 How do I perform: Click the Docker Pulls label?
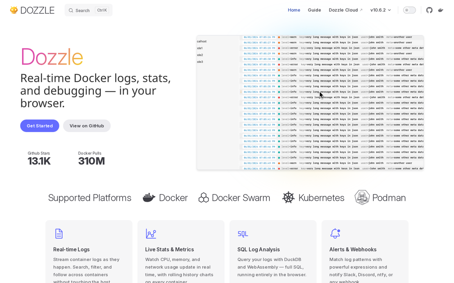[90, 153]
